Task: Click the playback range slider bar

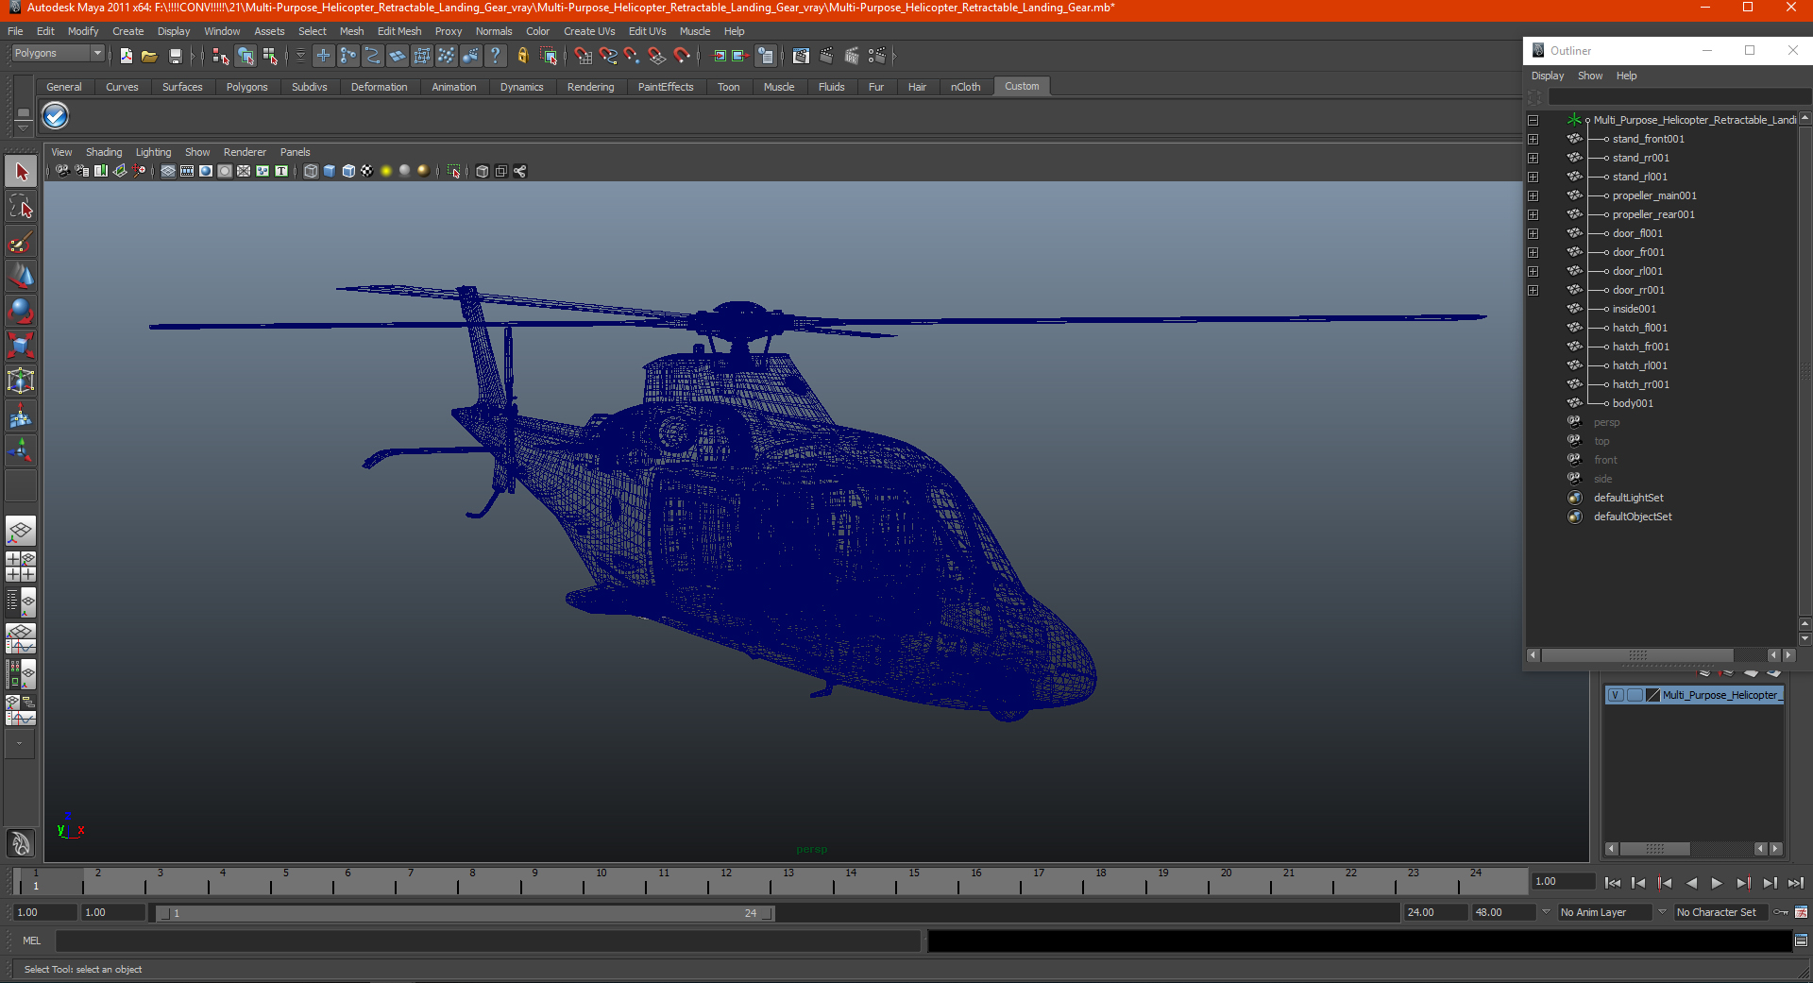Action: click(465, 913)
